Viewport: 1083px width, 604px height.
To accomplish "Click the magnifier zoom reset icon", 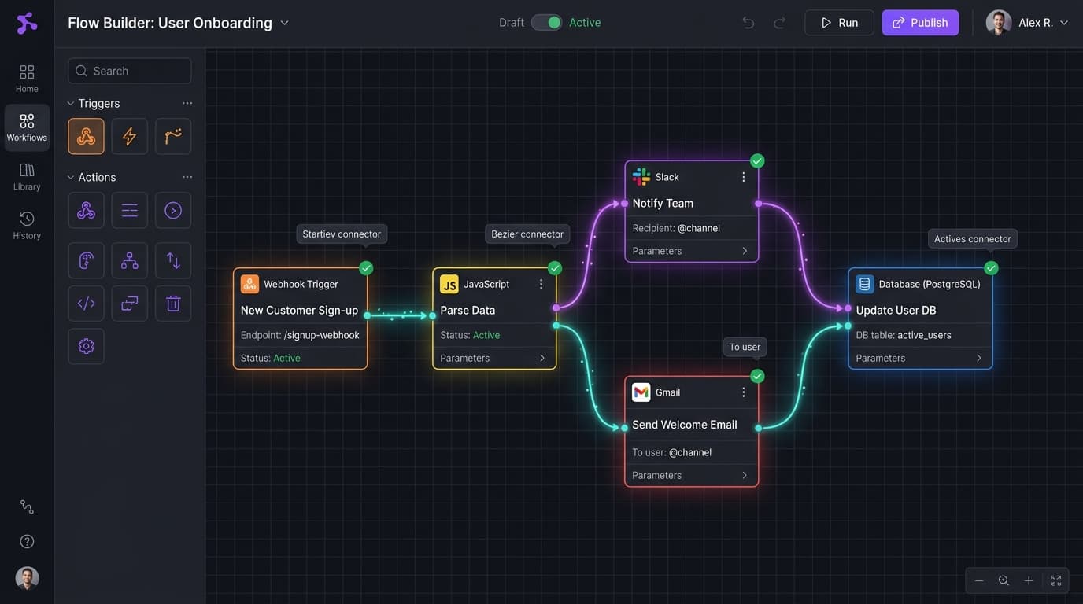I will 1004,580.
